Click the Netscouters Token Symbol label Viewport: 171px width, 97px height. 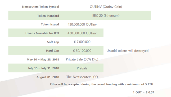[x=40, y=7]
